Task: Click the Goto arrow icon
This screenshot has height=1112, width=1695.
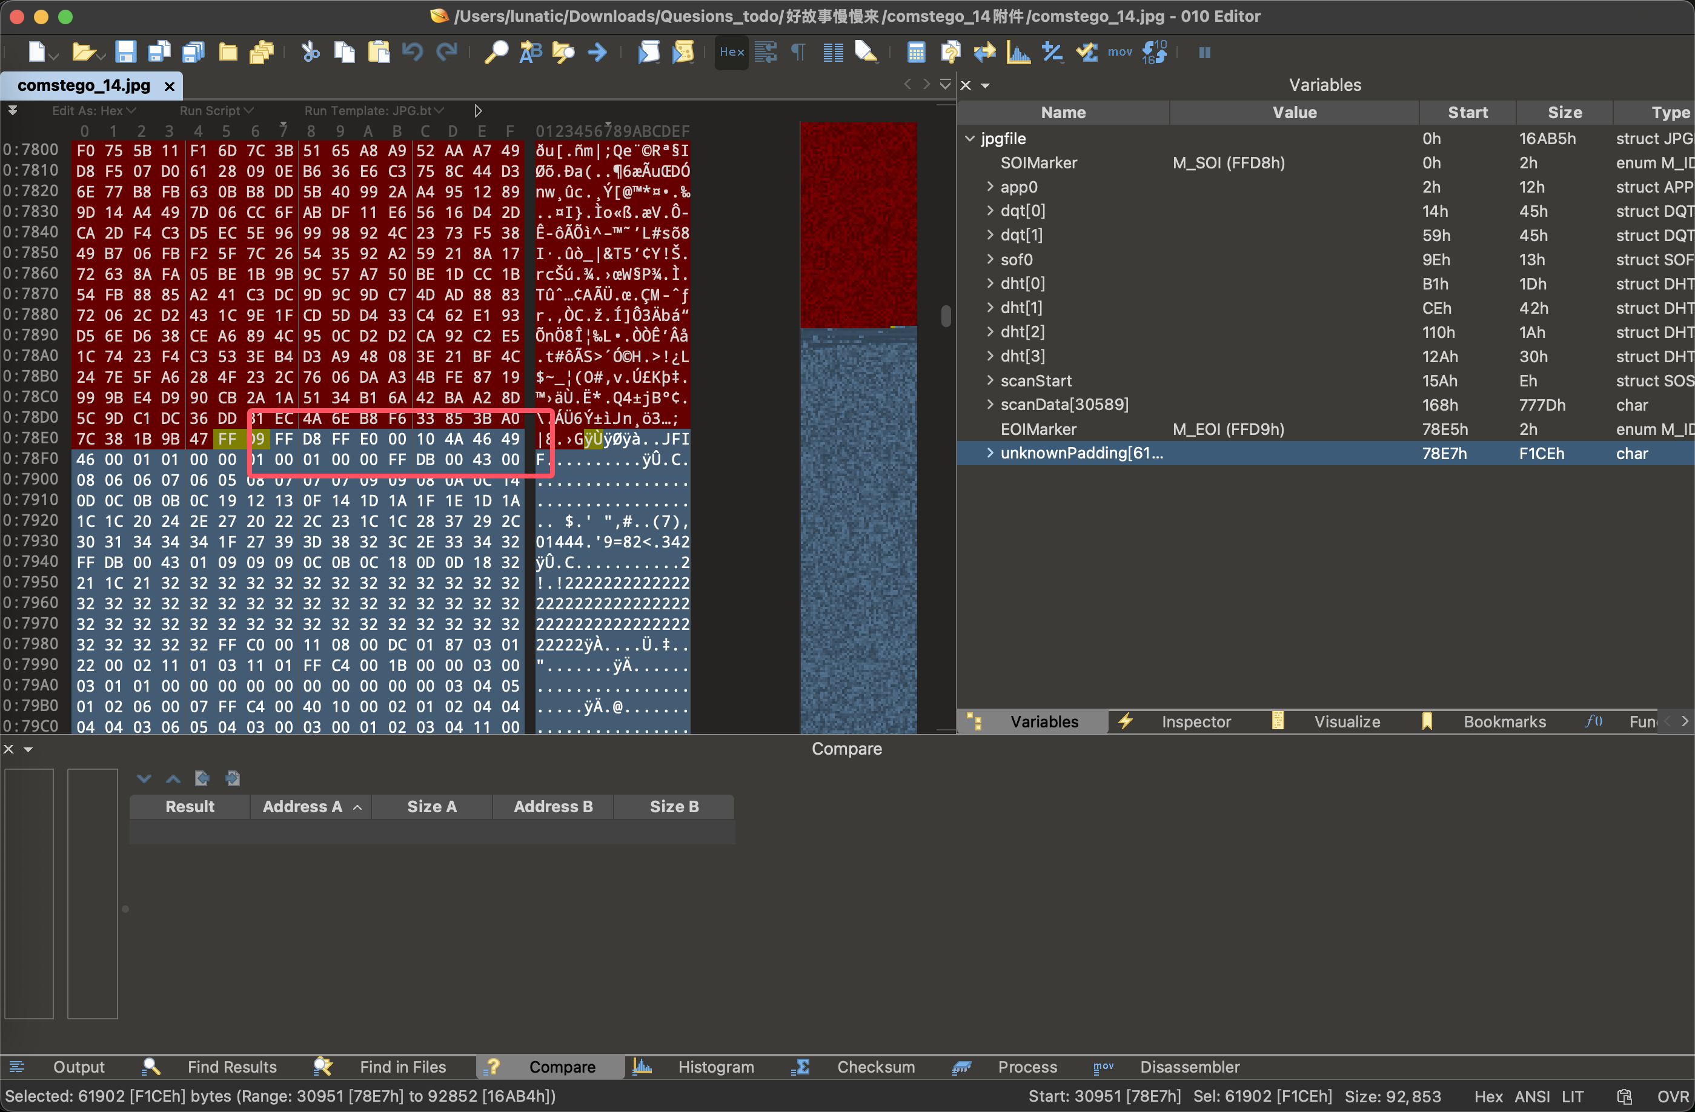Action: click(x=597, y=52)
